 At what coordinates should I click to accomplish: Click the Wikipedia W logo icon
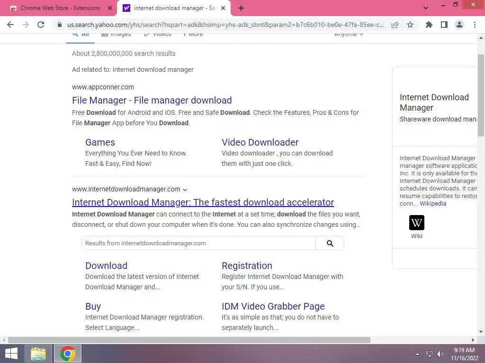point(417,223)
